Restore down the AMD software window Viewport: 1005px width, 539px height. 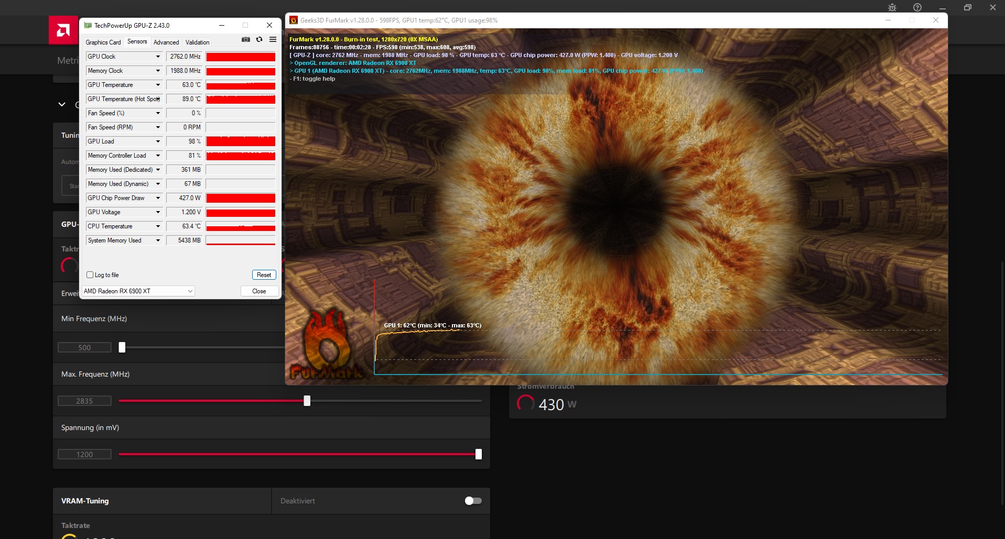(968, 7)
